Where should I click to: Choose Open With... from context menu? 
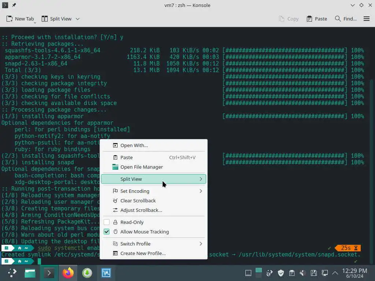[x=153, y=145]
